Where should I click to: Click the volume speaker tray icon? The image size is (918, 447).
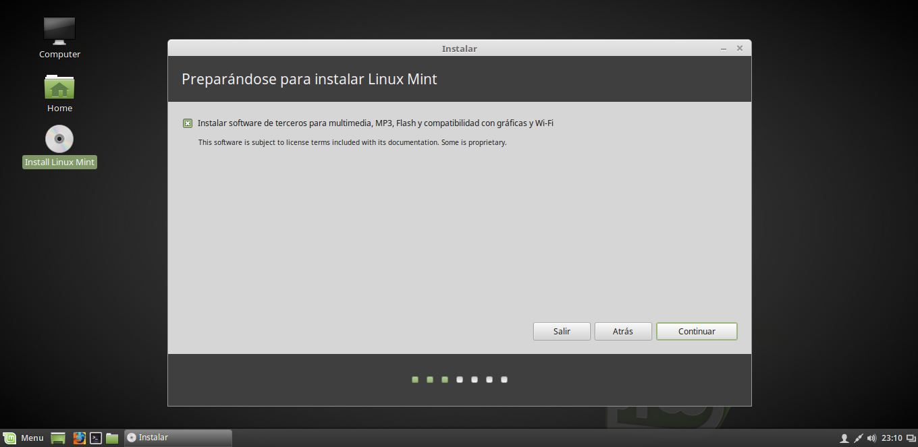(871, 438)
